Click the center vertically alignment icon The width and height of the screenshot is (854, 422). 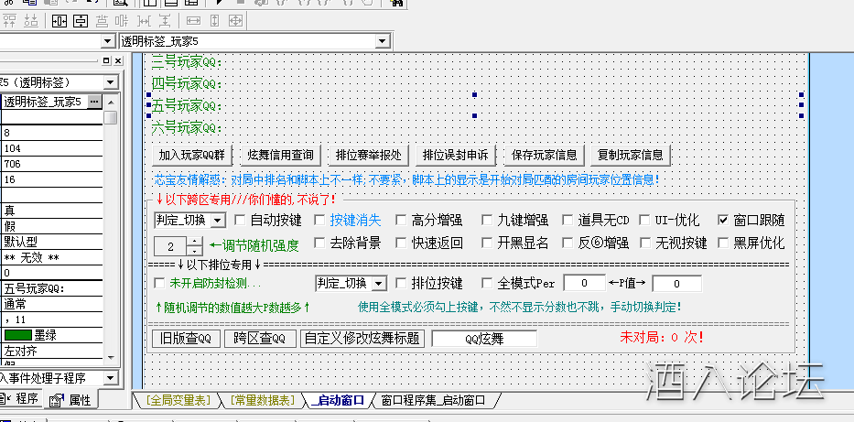[81, 19]
